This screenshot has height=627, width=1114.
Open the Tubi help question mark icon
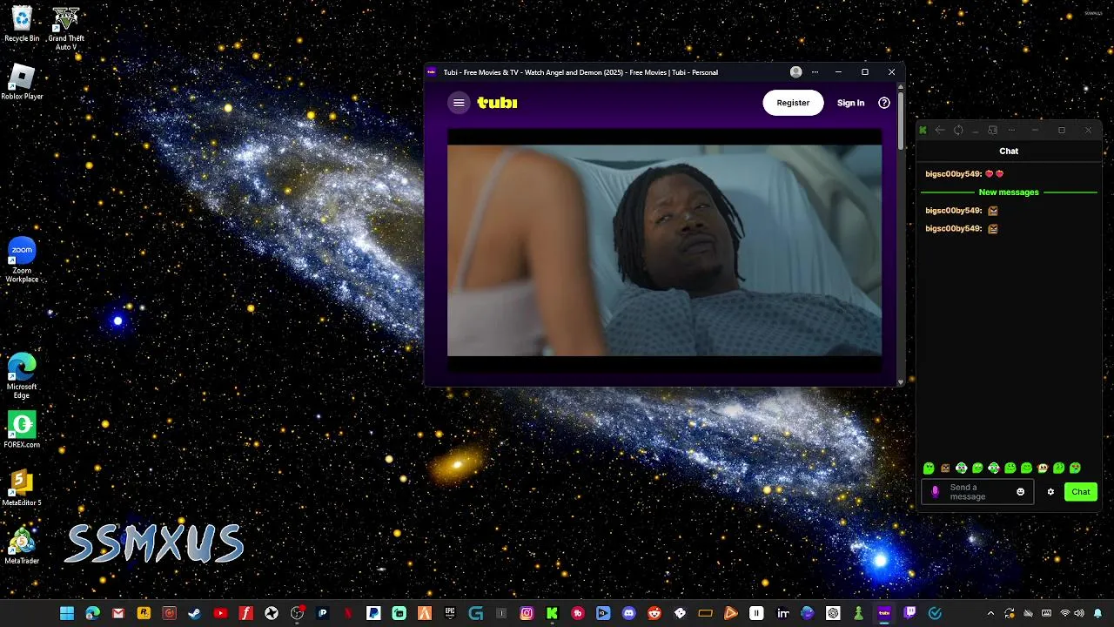click(x=884, y=103)
